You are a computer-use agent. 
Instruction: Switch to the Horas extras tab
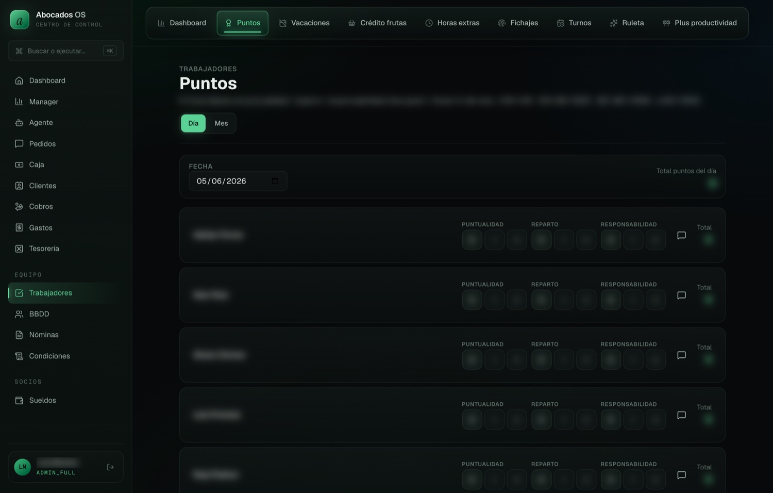452,23
